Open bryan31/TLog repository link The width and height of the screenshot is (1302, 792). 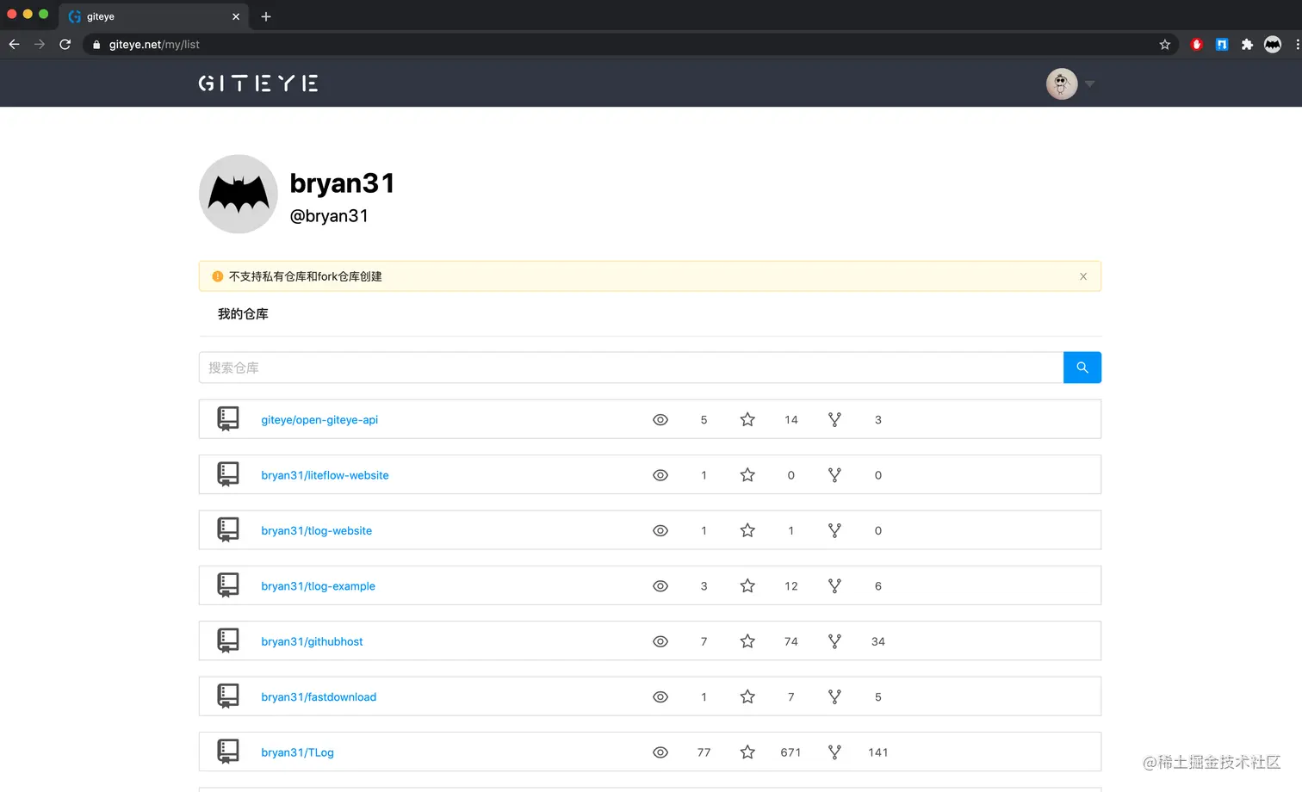[x=297, y=752]
